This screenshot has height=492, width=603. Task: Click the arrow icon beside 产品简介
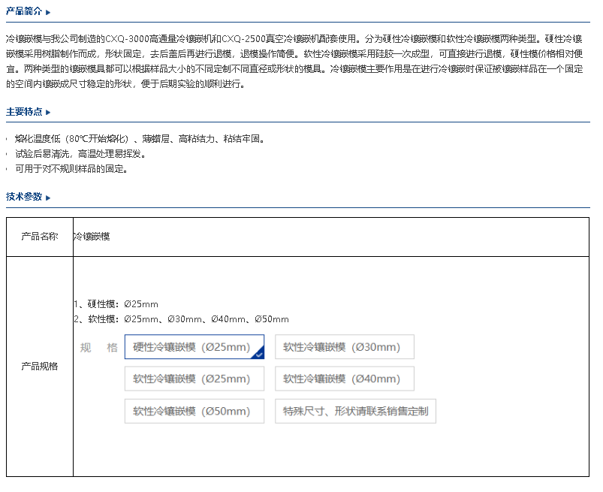48,13
